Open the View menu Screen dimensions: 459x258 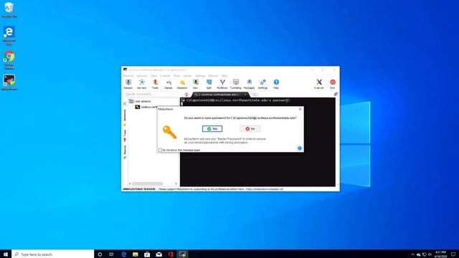[153, 76]
